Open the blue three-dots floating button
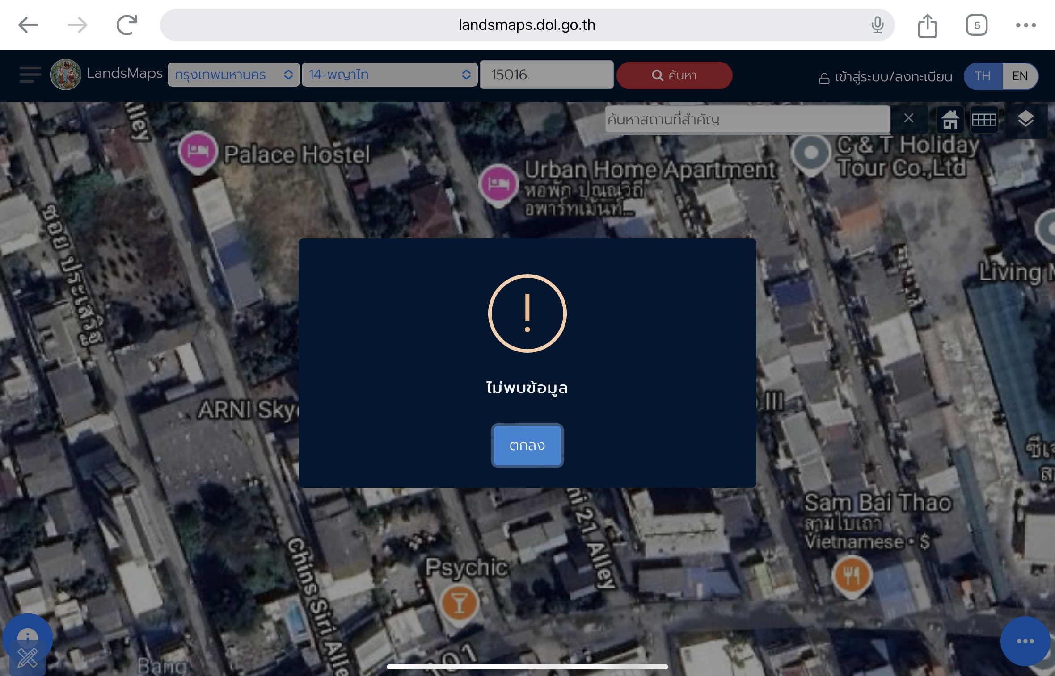This screenshot has width=1055, height=676. (1025, 641)
